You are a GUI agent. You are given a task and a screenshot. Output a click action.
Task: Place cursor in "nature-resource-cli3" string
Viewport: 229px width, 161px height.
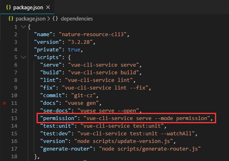point(92,35)
